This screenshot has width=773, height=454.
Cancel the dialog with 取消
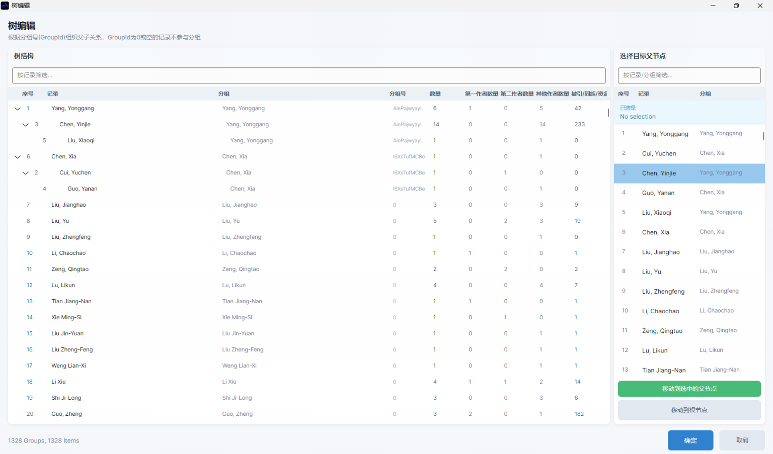pyautogui.click(x=742, y=440)
